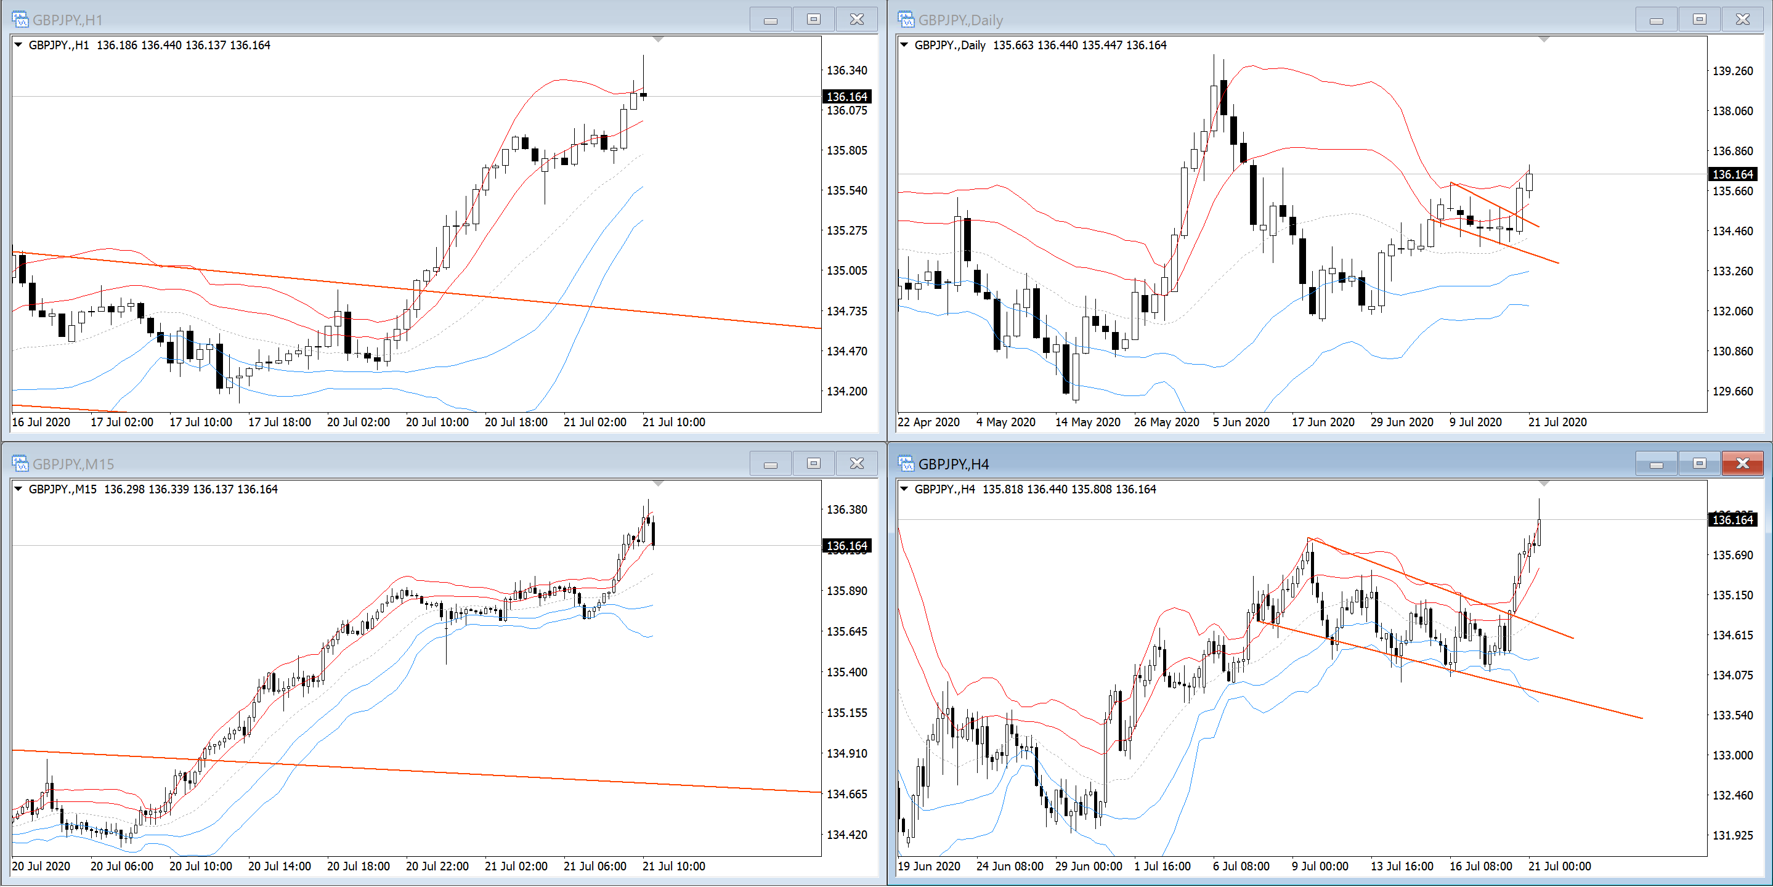Click the chart shift marker on H4 chart
This screenshot has height=887, width=1773.
point(1544,484)
